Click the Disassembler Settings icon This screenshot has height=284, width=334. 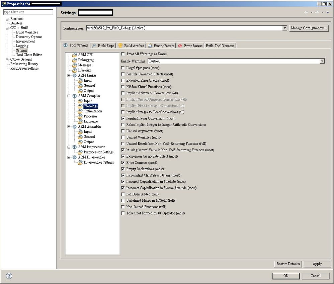80,162
